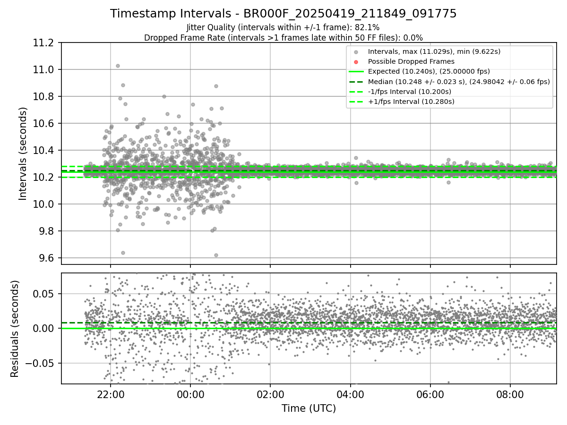
Task: Click the highest interval data point near 11.03s
Action: point(118,66)
